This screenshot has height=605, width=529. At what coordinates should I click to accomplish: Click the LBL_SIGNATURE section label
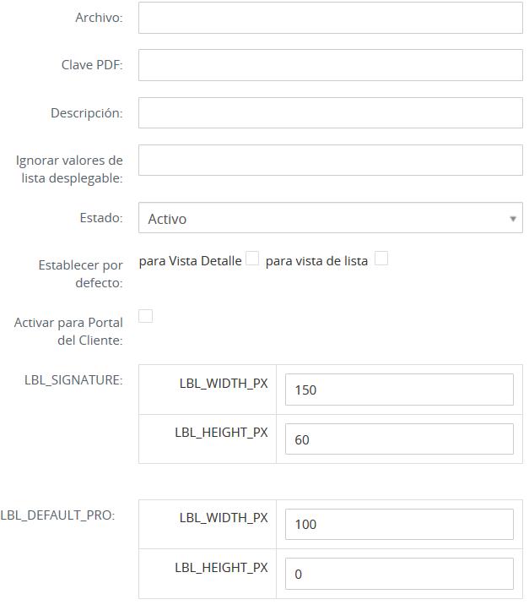pos(73,379)
